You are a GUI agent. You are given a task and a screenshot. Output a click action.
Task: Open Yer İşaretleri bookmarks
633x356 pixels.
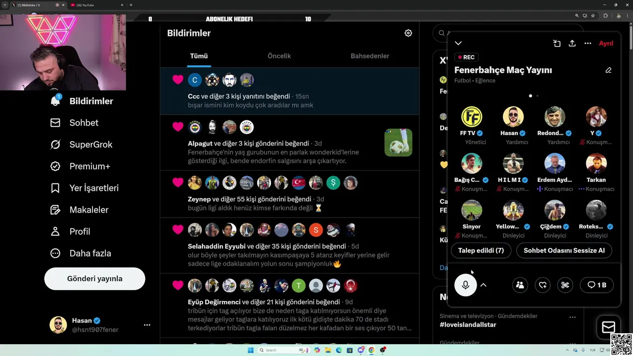84,188
